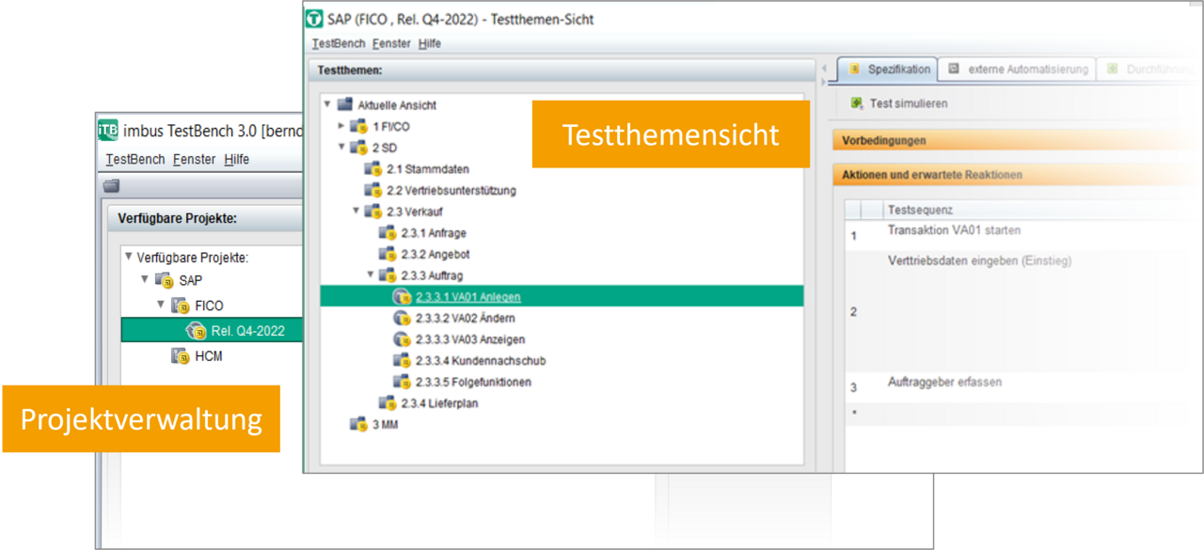1204x550 pixels.
Task: Expand the 1 FI/CO node
Action: point(341,126)
